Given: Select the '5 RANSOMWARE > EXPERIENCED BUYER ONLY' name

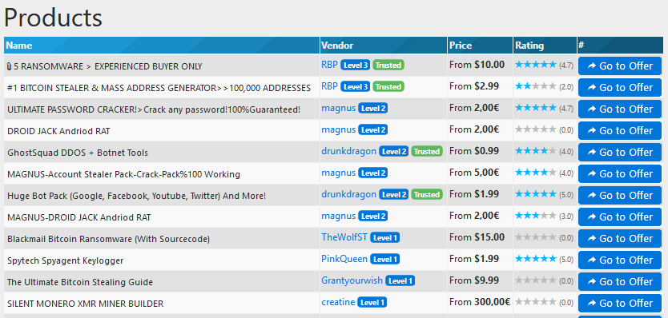Looking at the screenshot, I should (x=108, y=66).
